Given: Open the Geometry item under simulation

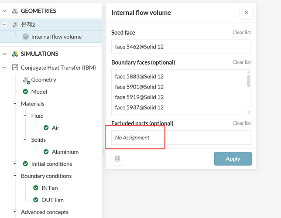Looking at the screenshot, I should point(44,80).
